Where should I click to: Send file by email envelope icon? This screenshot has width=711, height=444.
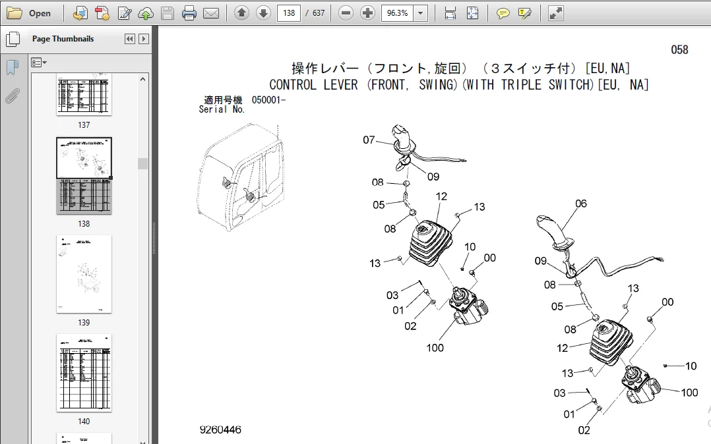pos(211,13)
